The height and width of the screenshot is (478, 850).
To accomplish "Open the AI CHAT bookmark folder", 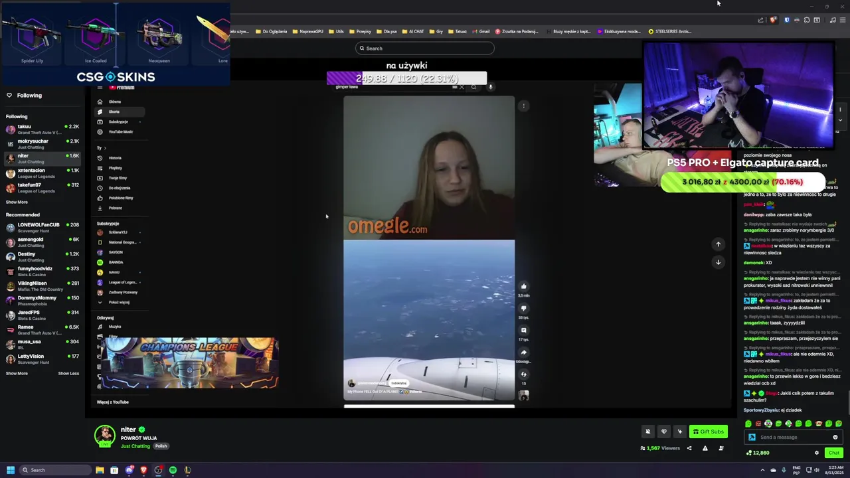I will (412, 31).
